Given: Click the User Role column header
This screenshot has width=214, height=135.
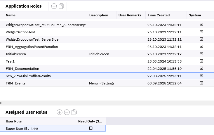Looking at the screenshot, I should click(x=14, y=121).
